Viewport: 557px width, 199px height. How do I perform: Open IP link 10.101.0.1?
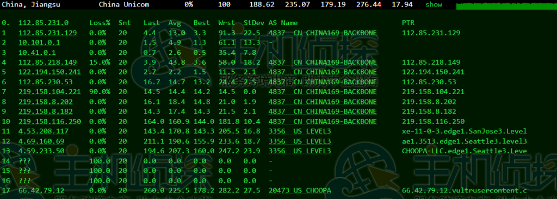[39, 42]
